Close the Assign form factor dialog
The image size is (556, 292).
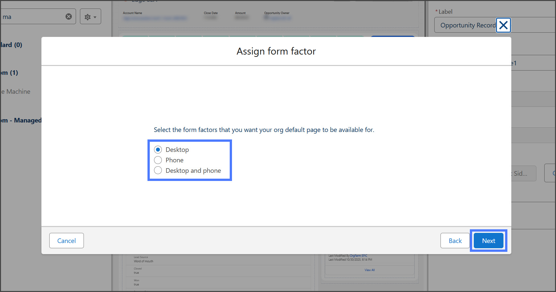click(503, 25)
